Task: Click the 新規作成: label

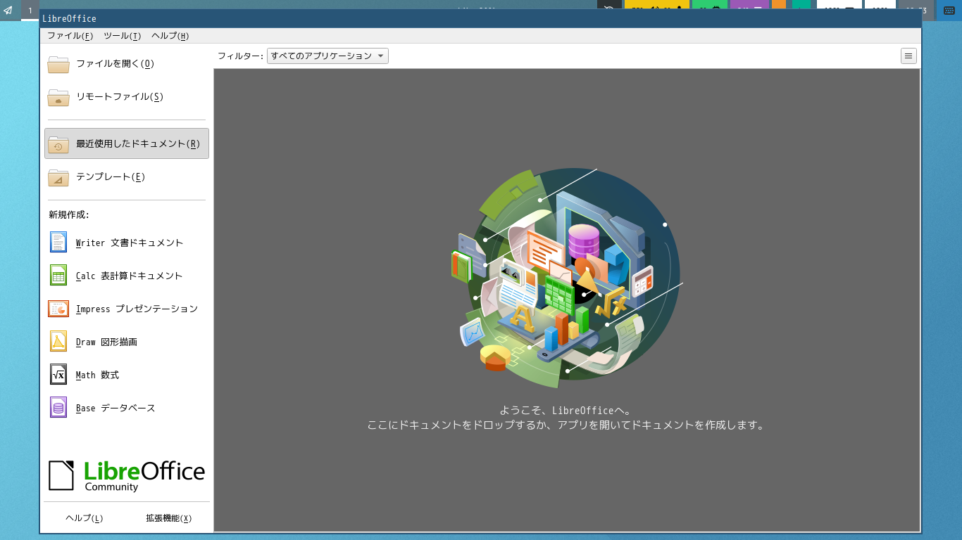Action: [x=69, y=215]
